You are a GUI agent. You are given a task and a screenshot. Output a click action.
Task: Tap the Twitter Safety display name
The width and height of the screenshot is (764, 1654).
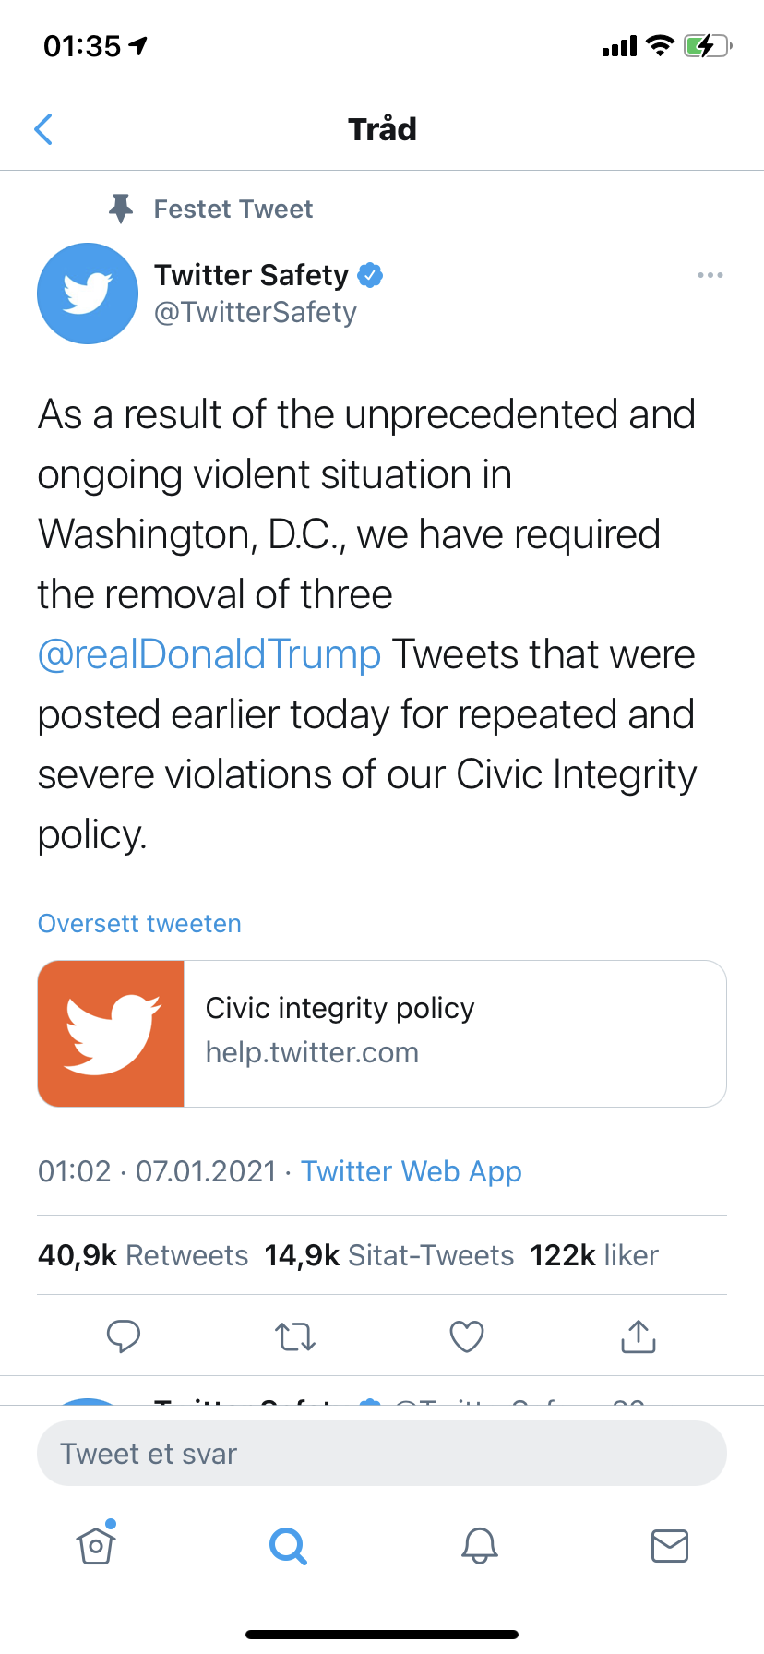251,275
